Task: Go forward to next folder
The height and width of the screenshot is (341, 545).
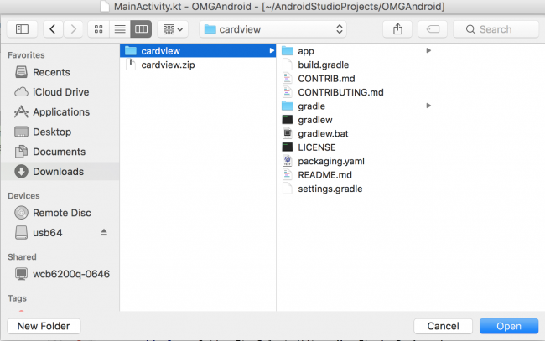Action: [73, 29]
